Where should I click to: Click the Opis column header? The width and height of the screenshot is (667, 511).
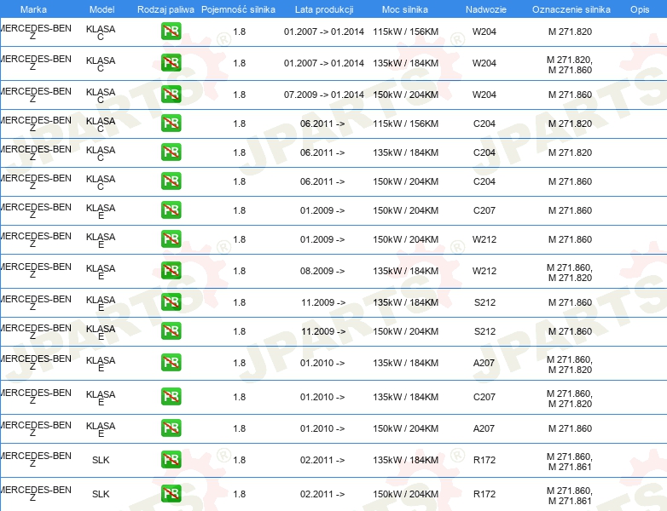pyautogui.click(x=640, y=9)
